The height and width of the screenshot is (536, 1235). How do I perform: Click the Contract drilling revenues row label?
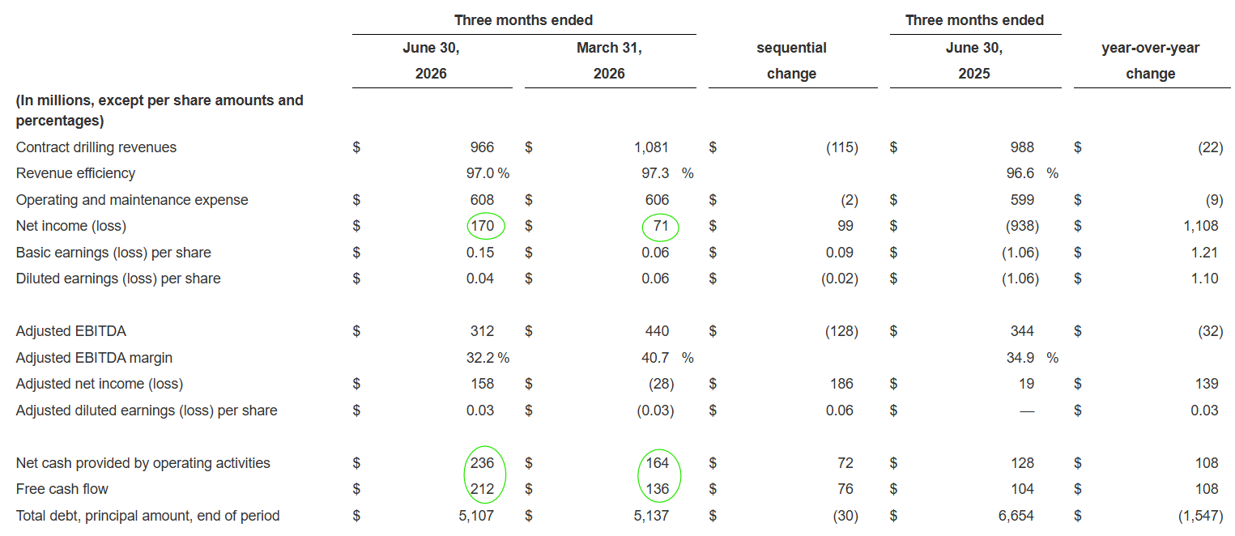click(x=96, y=147)
